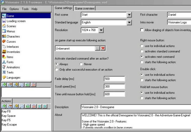
Task: Open the Options menu
Action: [x=14, y=9]
